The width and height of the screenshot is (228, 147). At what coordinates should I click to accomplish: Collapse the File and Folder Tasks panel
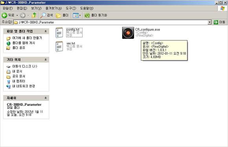point(46,31)
